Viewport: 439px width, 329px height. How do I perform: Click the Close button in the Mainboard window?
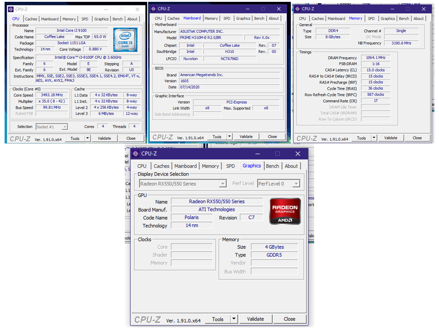(273, 137)
